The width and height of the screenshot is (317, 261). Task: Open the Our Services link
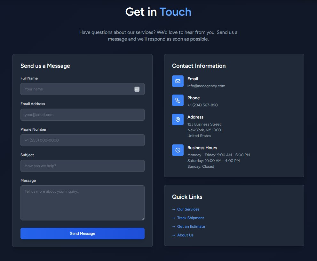tap(188, 209)
